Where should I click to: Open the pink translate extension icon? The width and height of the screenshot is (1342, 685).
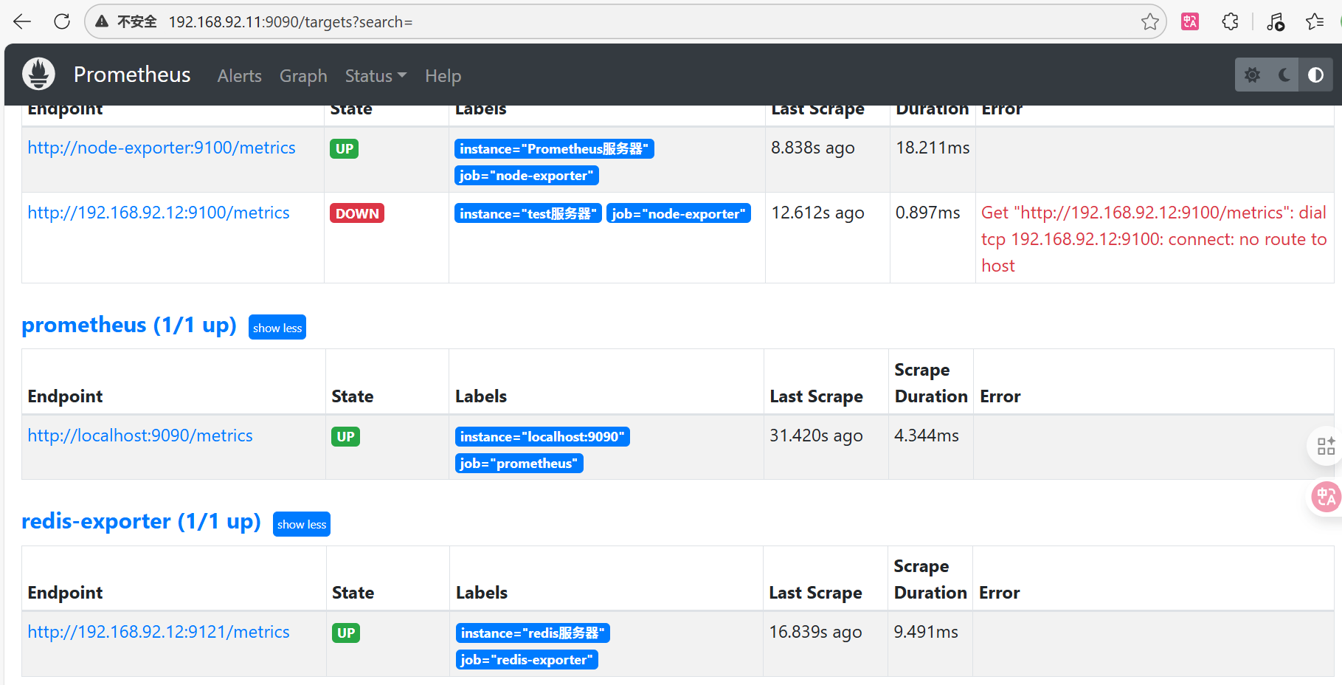[x=1190, y=21]
